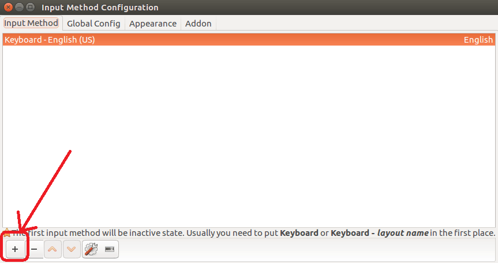
Task: Switch to the Input Method tab
Action: (31, 24)
